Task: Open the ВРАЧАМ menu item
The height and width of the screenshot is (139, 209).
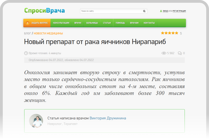Action: pos(134,23)
